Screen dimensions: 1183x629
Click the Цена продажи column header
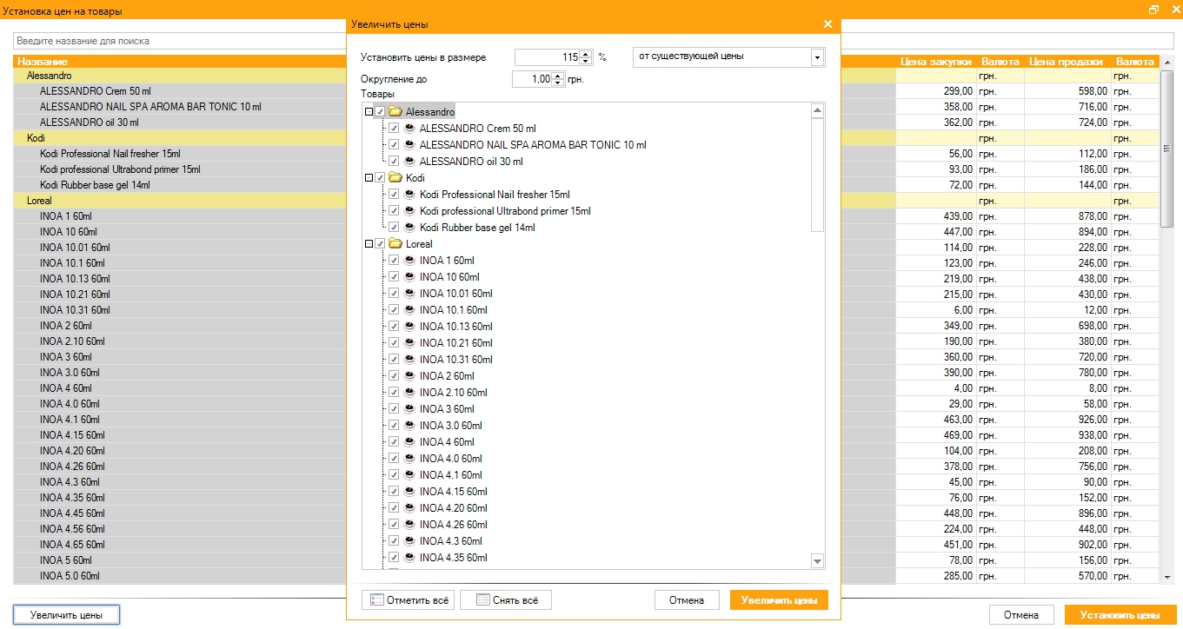1066,62
